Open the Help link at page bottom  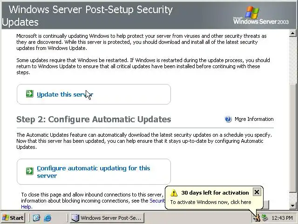click(x=26, y=206)
